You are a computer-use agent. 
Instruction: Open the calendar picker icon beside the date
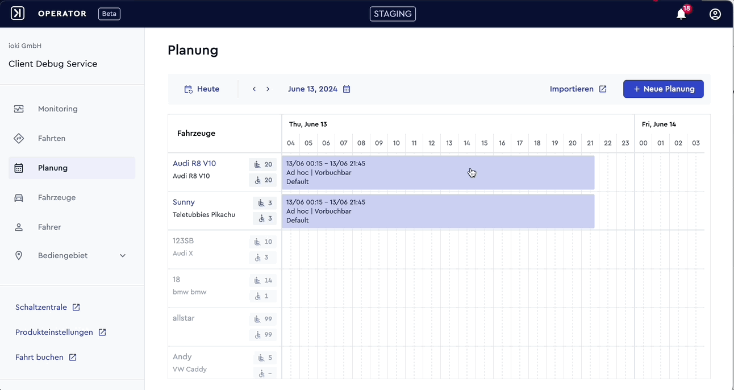347,89
